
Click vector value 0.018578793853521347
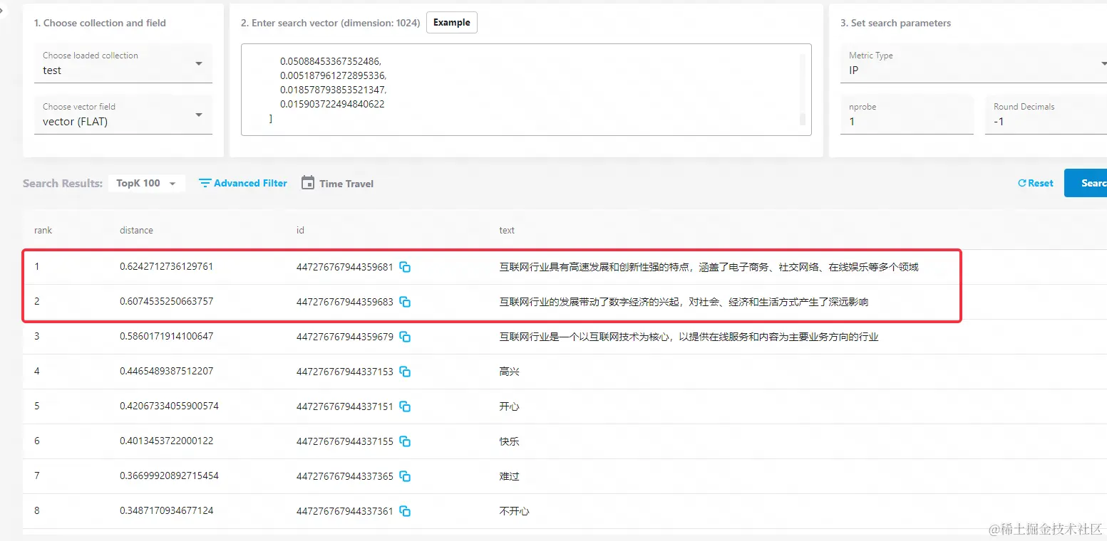pyautogui.click(x=334, y=90)
